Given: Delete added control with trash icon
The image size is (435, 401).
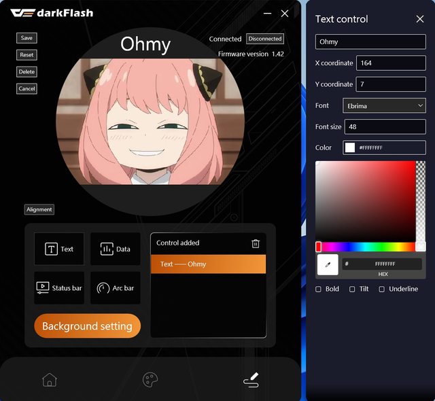Looking at the screenshot, I should tap(256, 243).
